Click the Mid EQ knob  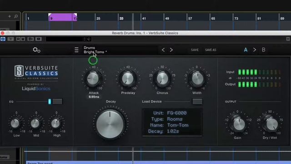[x=35, y=123]
